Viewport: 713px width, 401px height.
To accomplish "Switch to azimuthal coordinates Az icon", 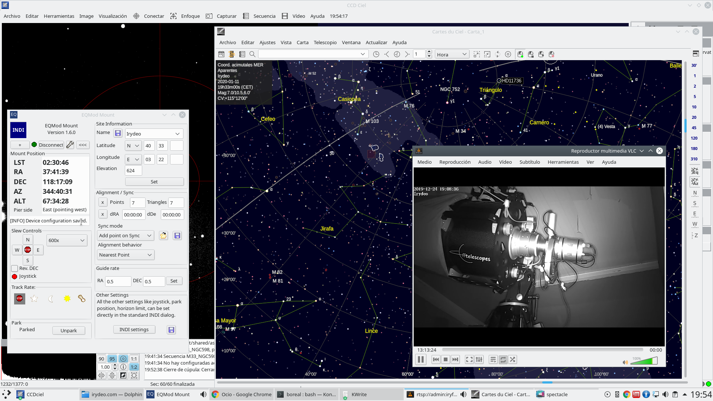I will pyautogui.click(x=695, y=182).
